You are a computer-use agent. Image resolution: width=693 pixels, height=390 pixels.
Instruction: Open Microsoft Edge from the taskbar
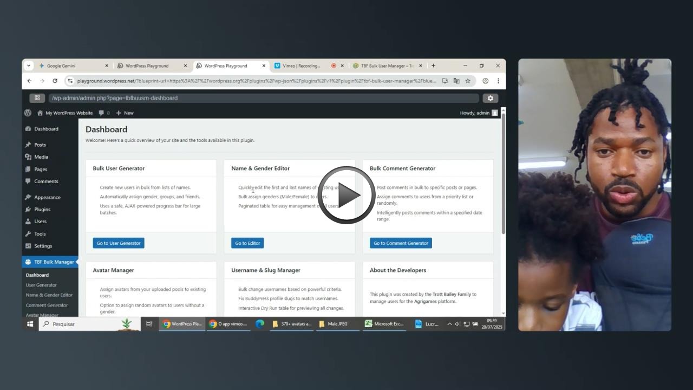tap(260, 324)
